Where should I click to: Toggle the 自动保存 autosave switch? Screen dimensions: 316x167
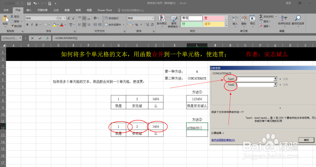(x=20, y=3)
